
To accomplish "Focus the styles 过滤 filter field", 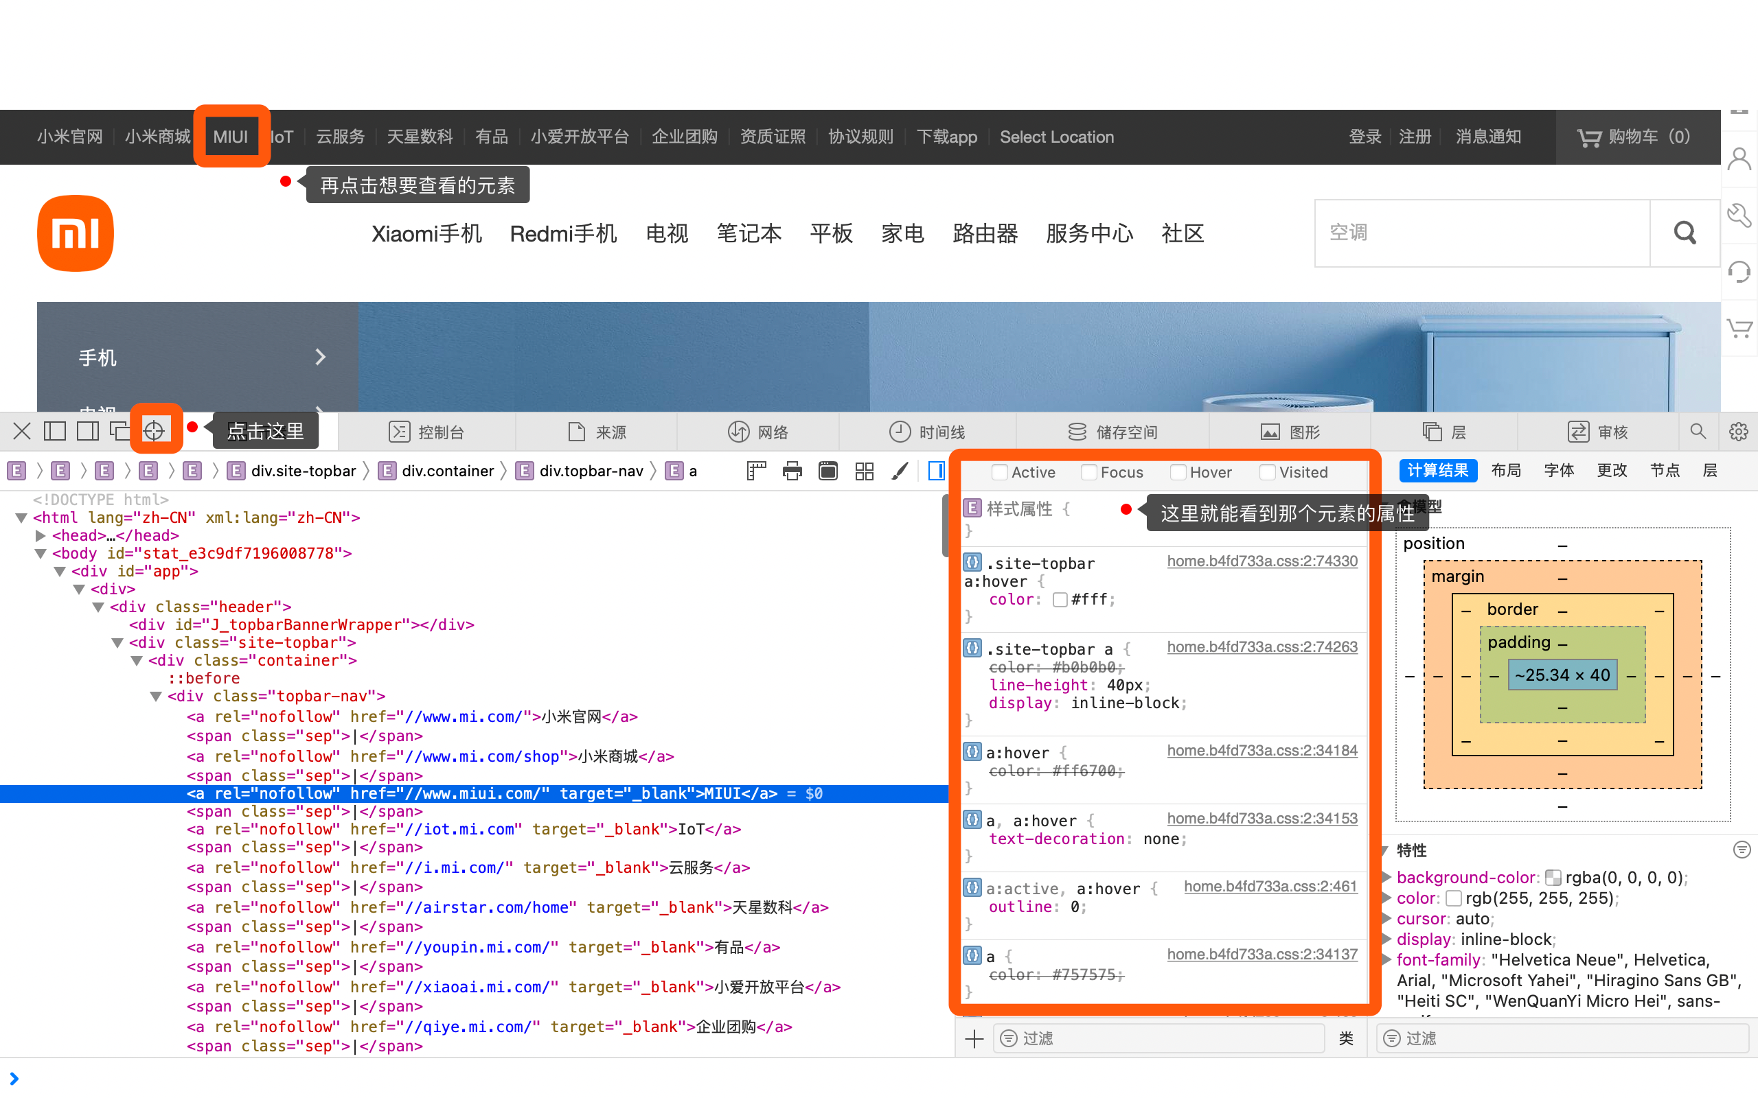I will pyautogui.click(x=1158, y=1038).
